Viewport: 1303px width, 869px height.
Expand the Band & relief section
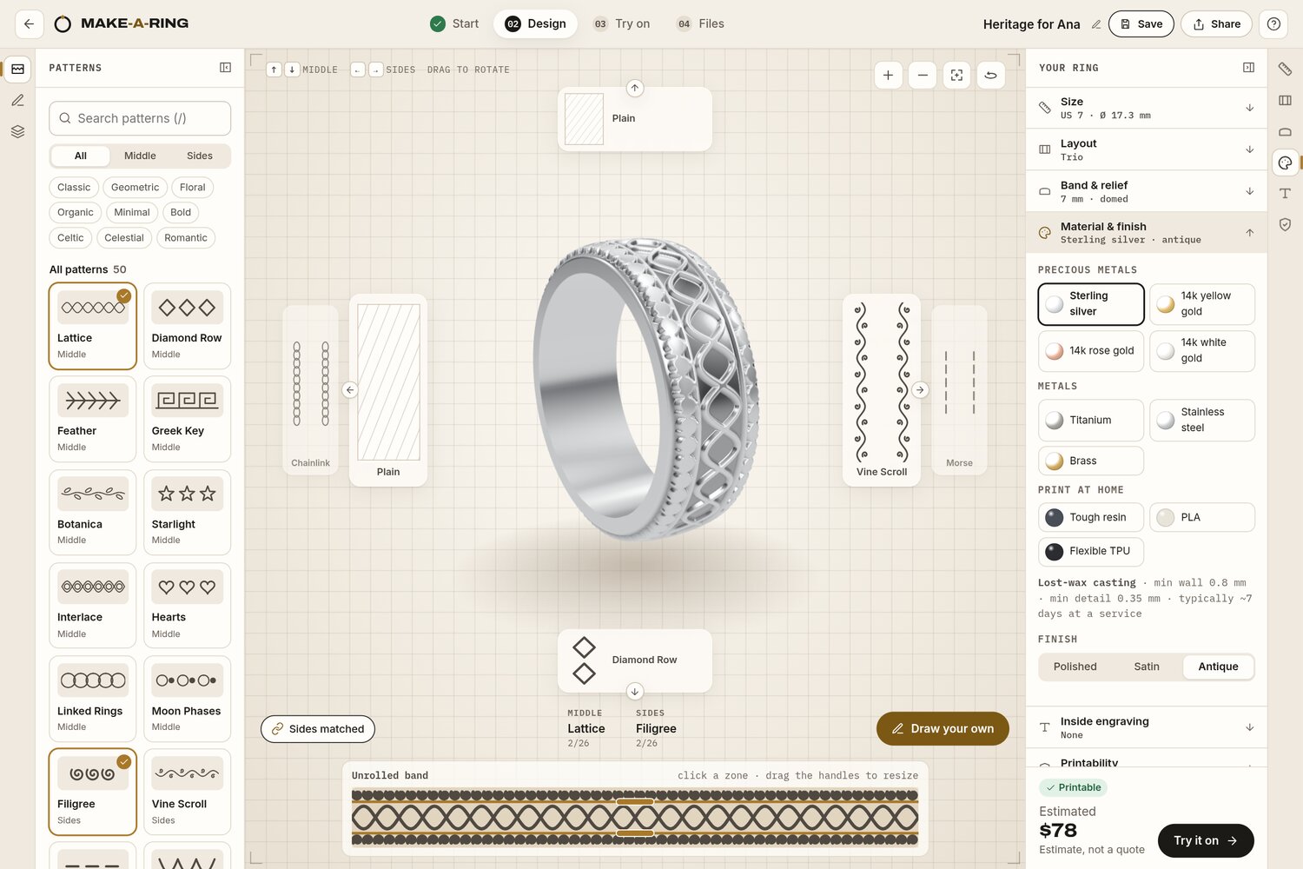point(1147,191)
